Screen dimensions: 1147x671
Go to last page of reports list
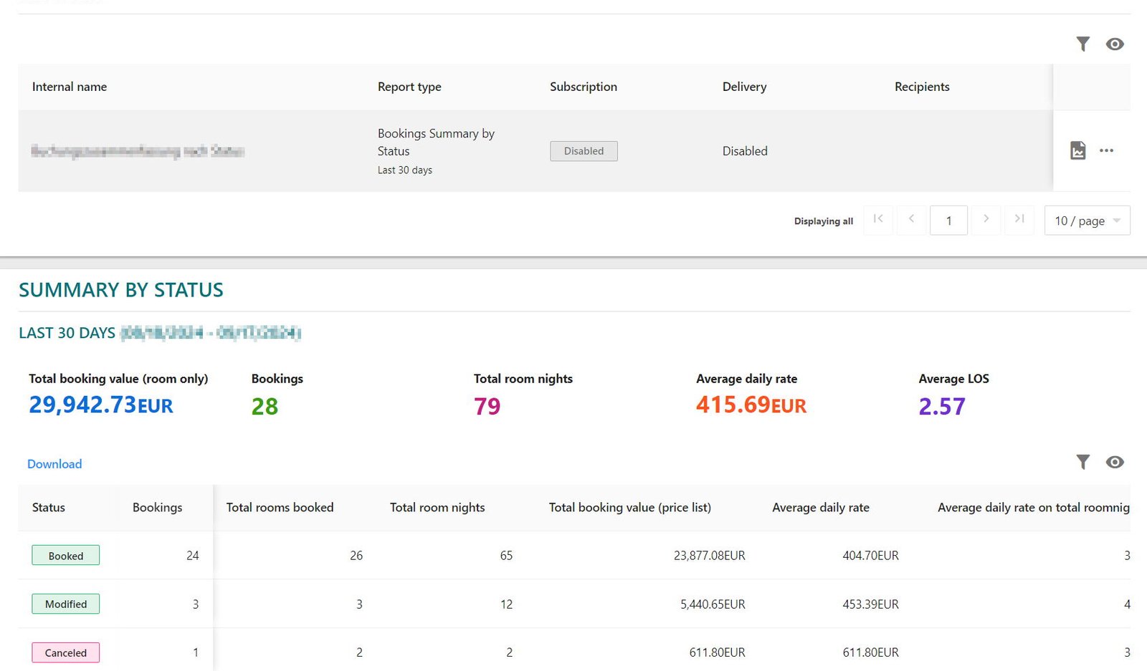1019,220
